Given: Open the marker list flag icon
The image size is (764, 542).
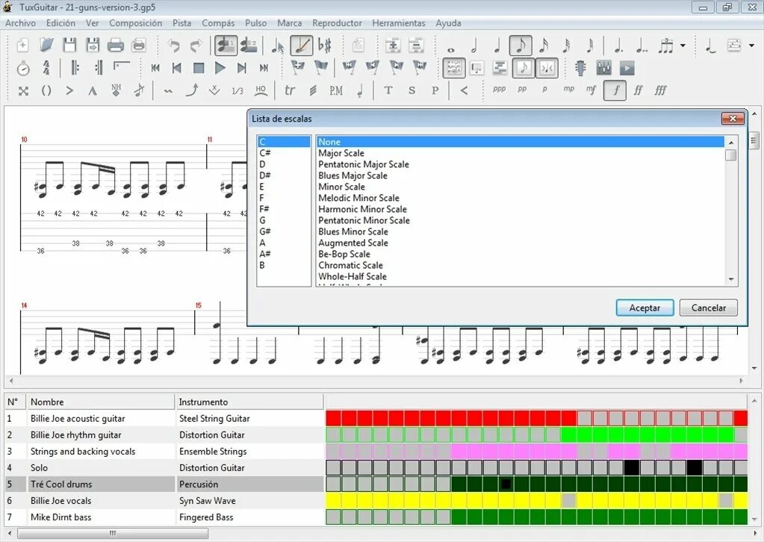Looking at the screenshot, I should pos(320,67).
